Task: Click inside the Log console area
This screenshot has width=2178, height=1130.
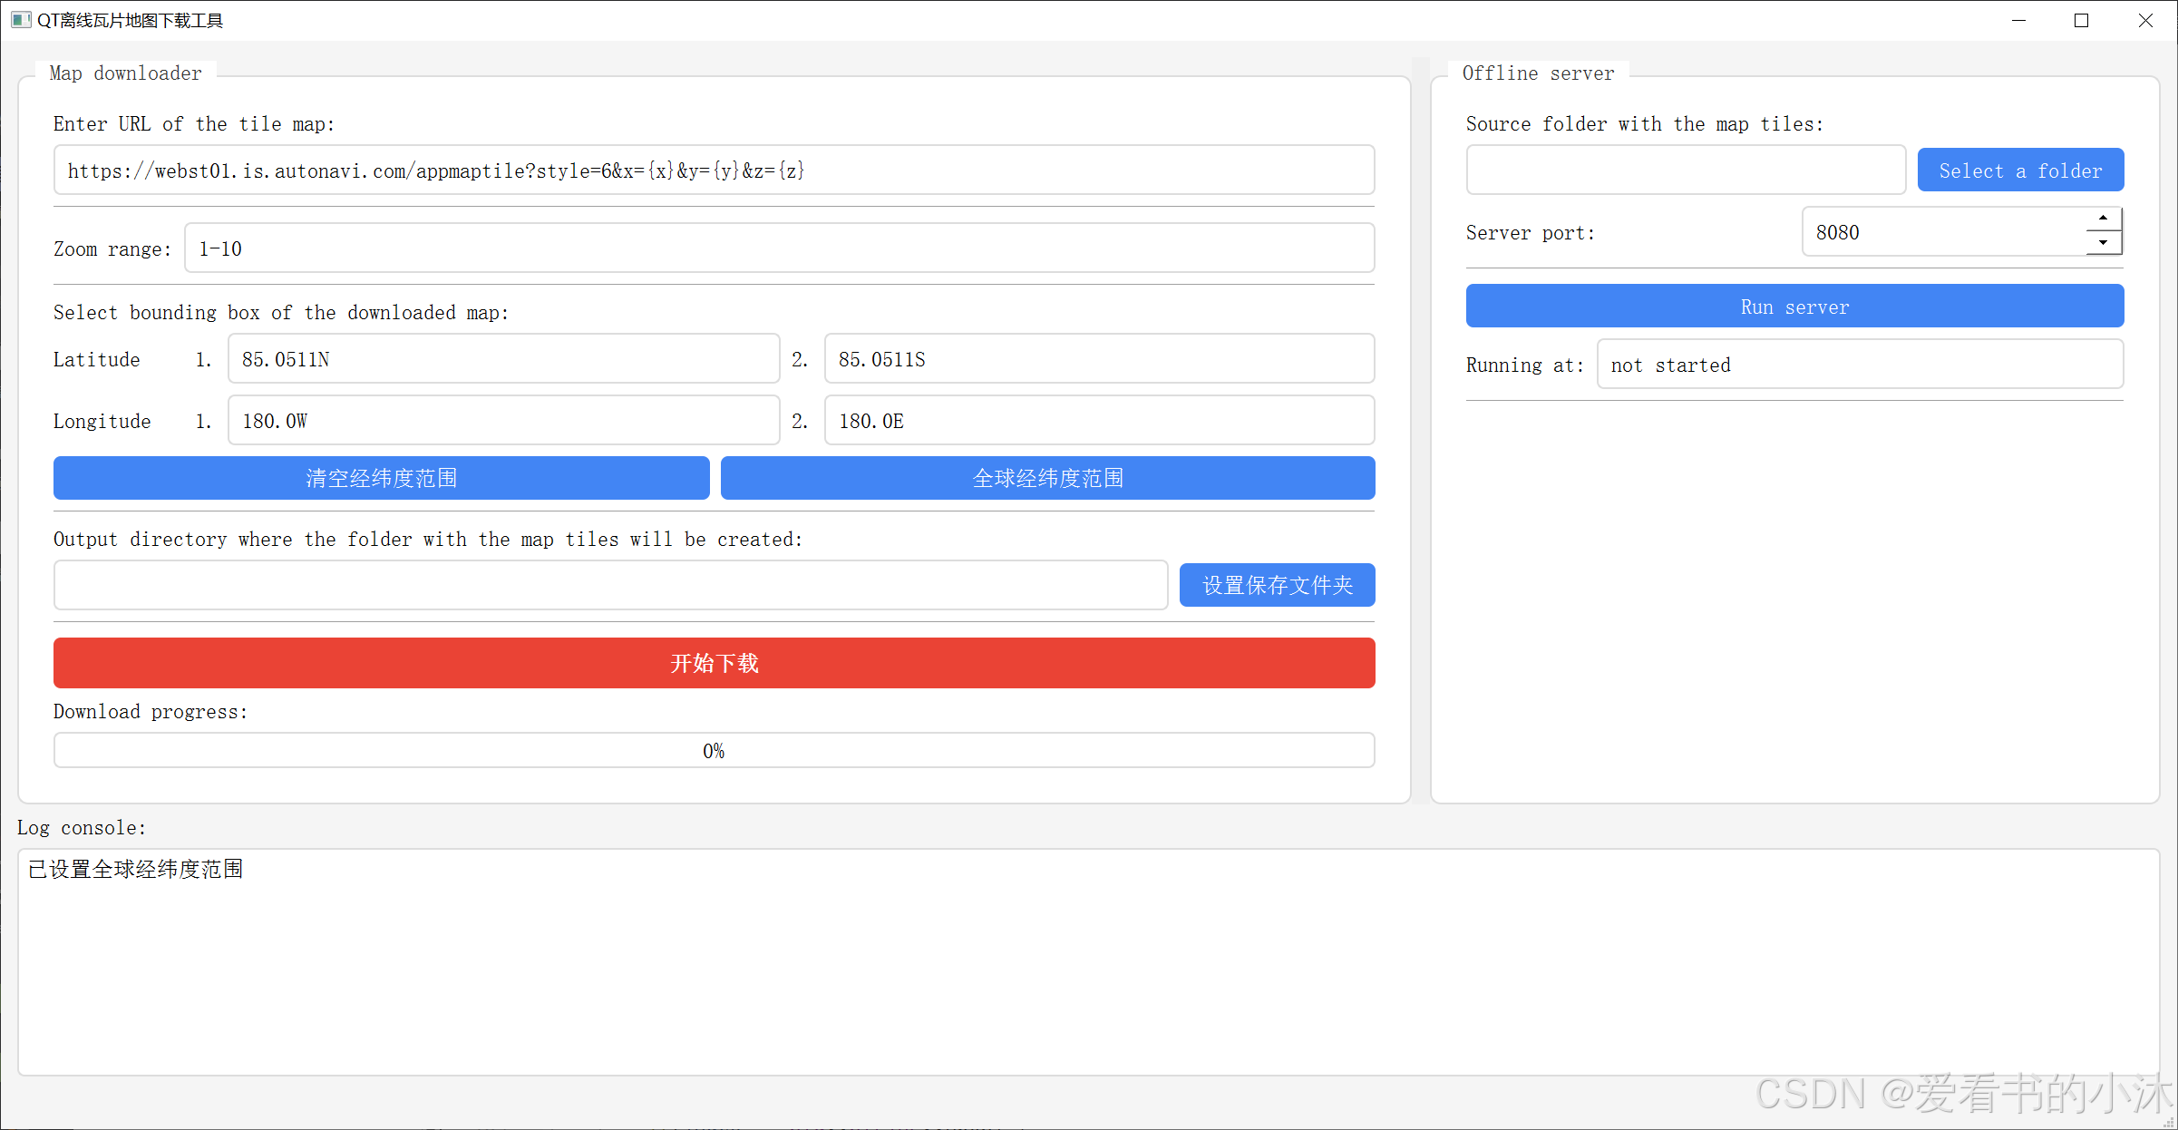Action: tap(1088, 962)
